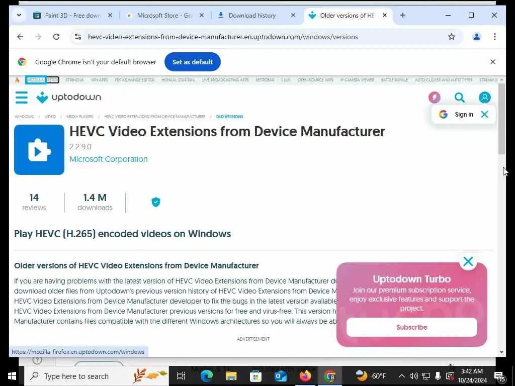The image size is (515, 386).
Task: Click the Old Versions breadcrumb
Action: pos(229,117)
